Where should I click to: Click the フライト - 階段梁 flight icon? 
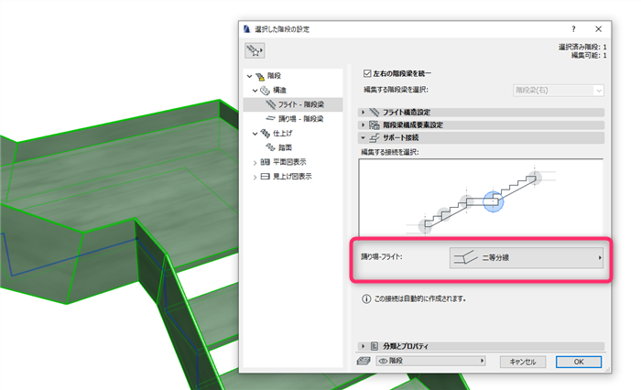[x=270, y=104]
